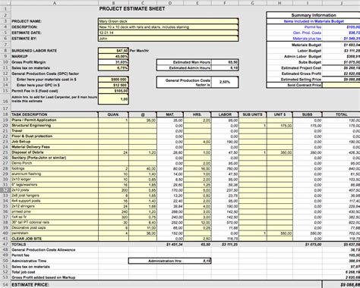
Task: Click the column A header
Action: point(55,3)
